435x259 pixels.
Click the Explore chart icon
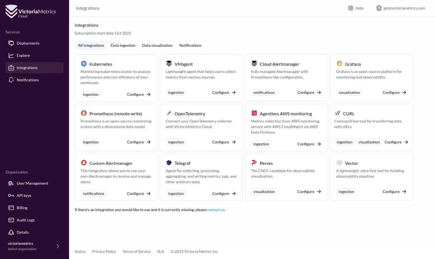click(x=11, y=55)
